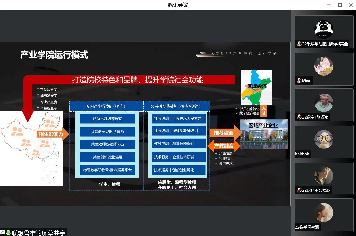Minimize the 腾讯会议 meeting window
Image resolution: width=356 pixels, height=236 pixels.
coord(329,5)
